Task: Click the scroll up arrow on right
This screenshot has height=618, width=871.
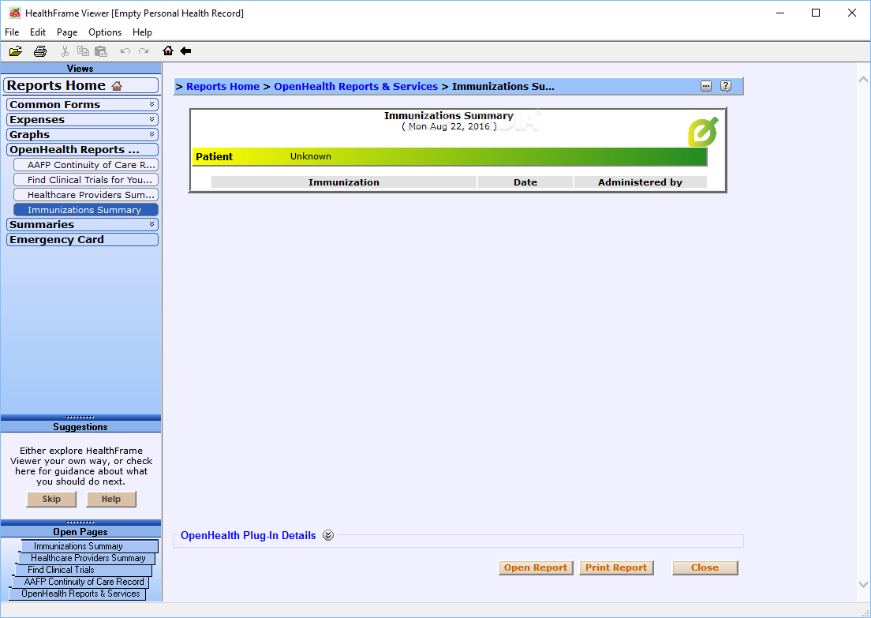Action: tap(863, 80)
